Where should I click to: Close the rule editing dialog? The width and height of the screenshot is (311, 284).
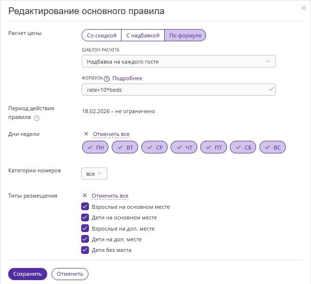coord(304,8)
